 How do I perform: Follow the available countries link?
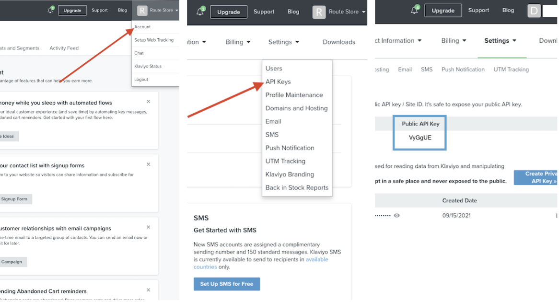(261, 263)
